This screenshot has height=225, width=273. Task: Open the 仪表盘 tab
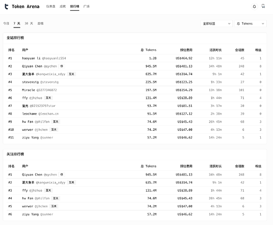[x=51, y=6]
